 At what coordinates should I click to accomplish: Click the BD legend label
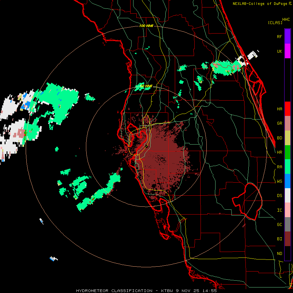pyautogui.click(x=279, y=138)
